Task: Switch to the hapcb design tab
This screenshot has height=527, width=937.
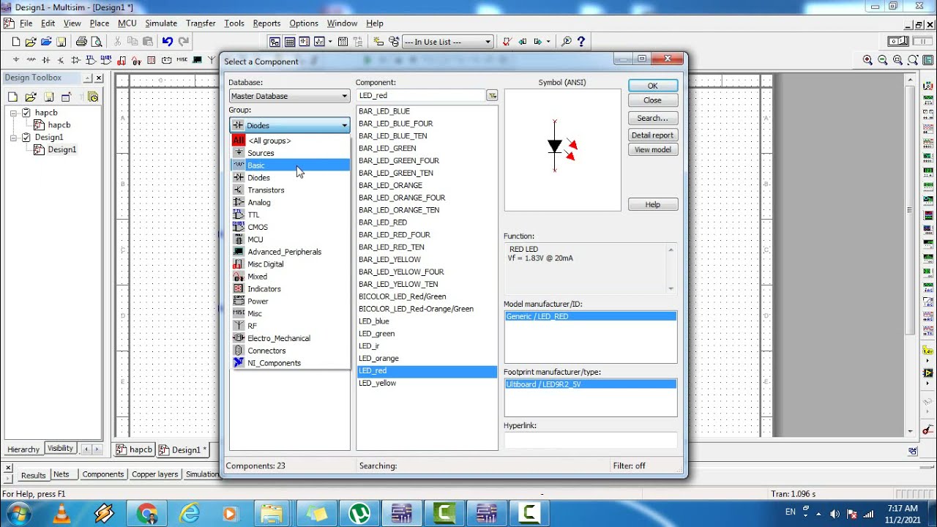Action: pos(135,449)
